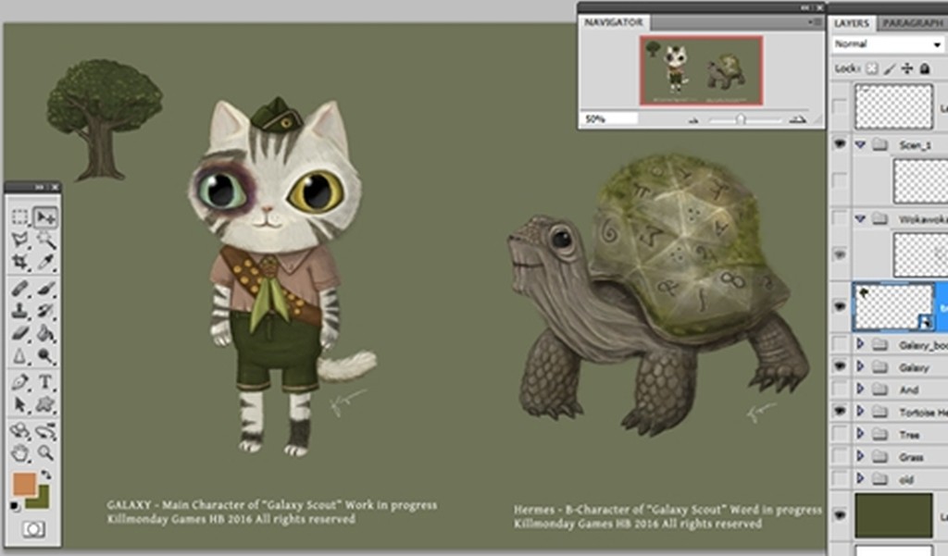The image size is (948, 556).
Task: Hide the selected blue-highlighted layer
Action: (x=839, y=306)
